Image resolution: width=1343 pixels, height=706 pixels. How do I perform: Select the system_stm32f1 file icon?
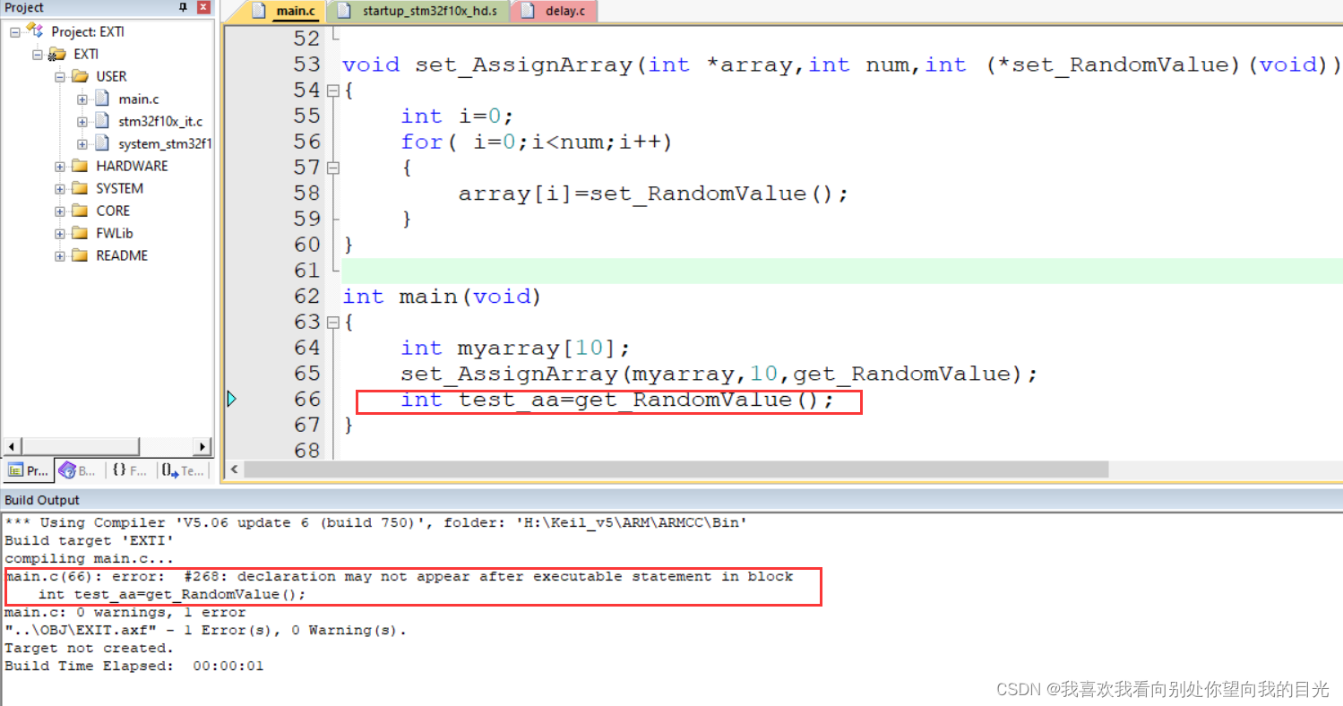[102, 143]
